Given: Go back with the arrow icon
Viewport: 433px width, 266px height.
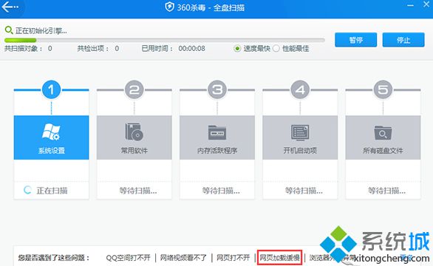Looking at the screenshot, I should click(x=10, y=7).
